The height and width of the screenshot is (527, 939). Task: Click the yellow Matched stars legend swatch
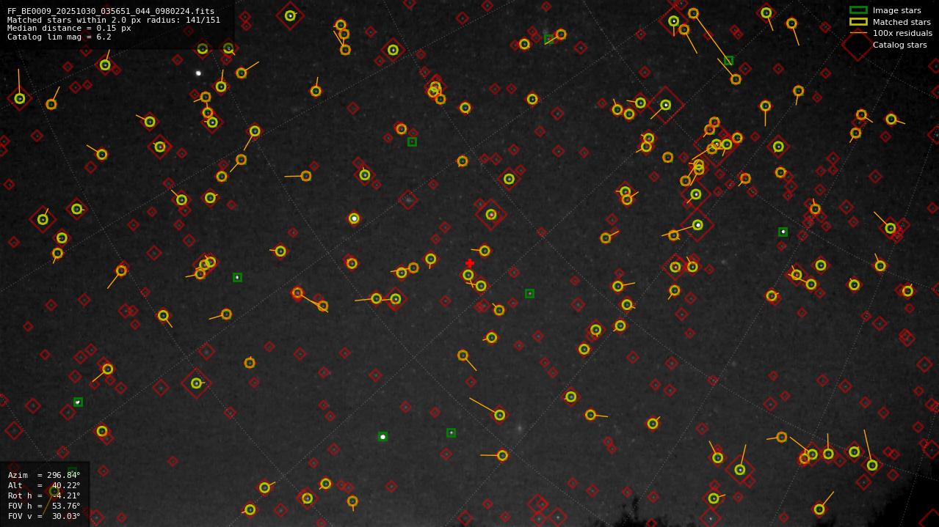[858, 22]
